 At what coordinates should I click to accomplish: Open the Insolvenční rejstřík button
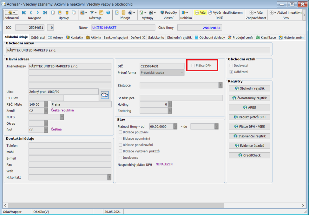(x=249, y=136)
